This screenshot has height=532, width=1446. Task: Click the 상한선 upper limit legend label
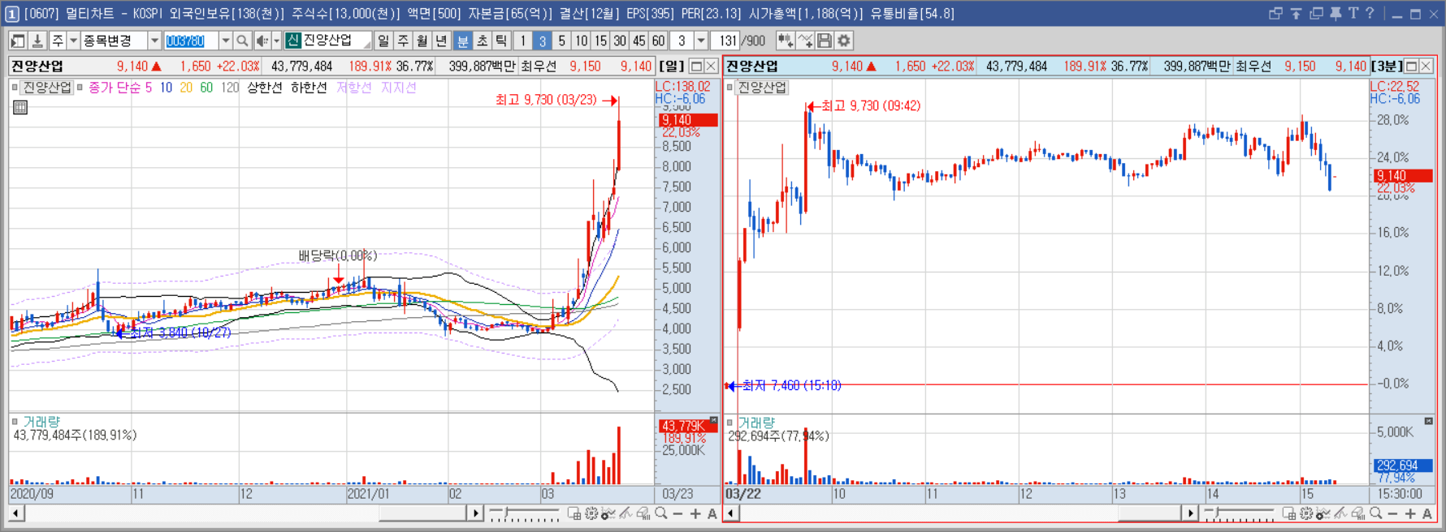click(x=264, y=87)
